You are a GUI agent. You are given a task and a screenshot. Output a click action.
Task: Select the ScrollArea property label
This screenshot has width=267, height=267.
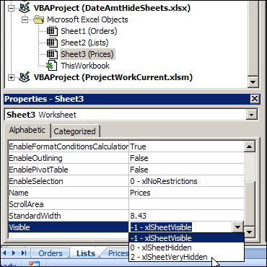[69, 204]
